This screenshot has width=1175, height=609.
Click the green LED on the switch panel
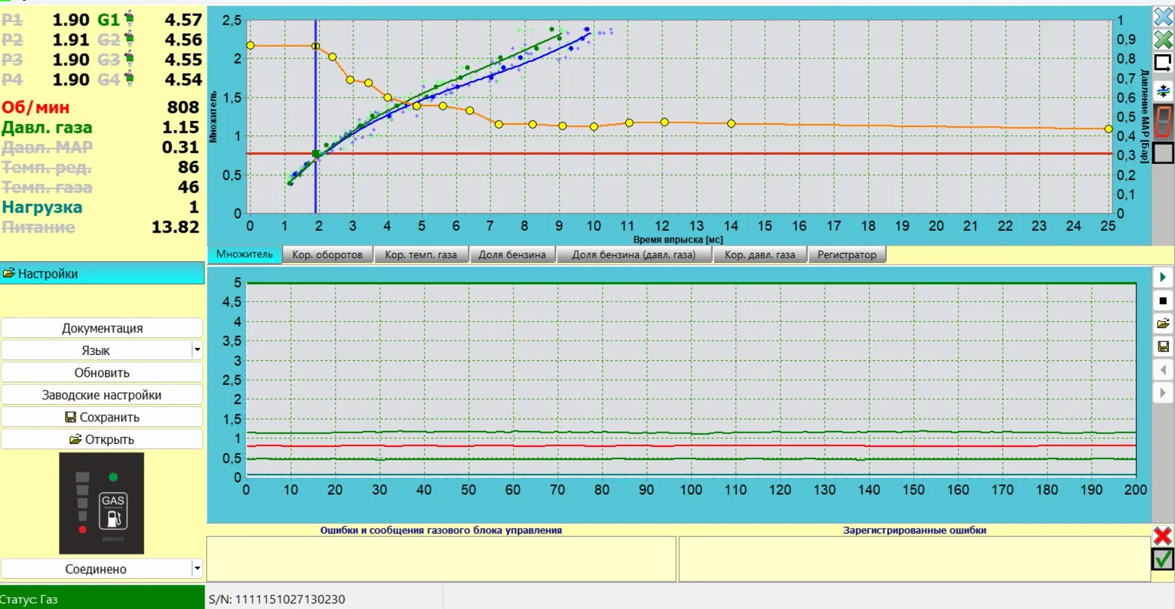click(113, 477)
